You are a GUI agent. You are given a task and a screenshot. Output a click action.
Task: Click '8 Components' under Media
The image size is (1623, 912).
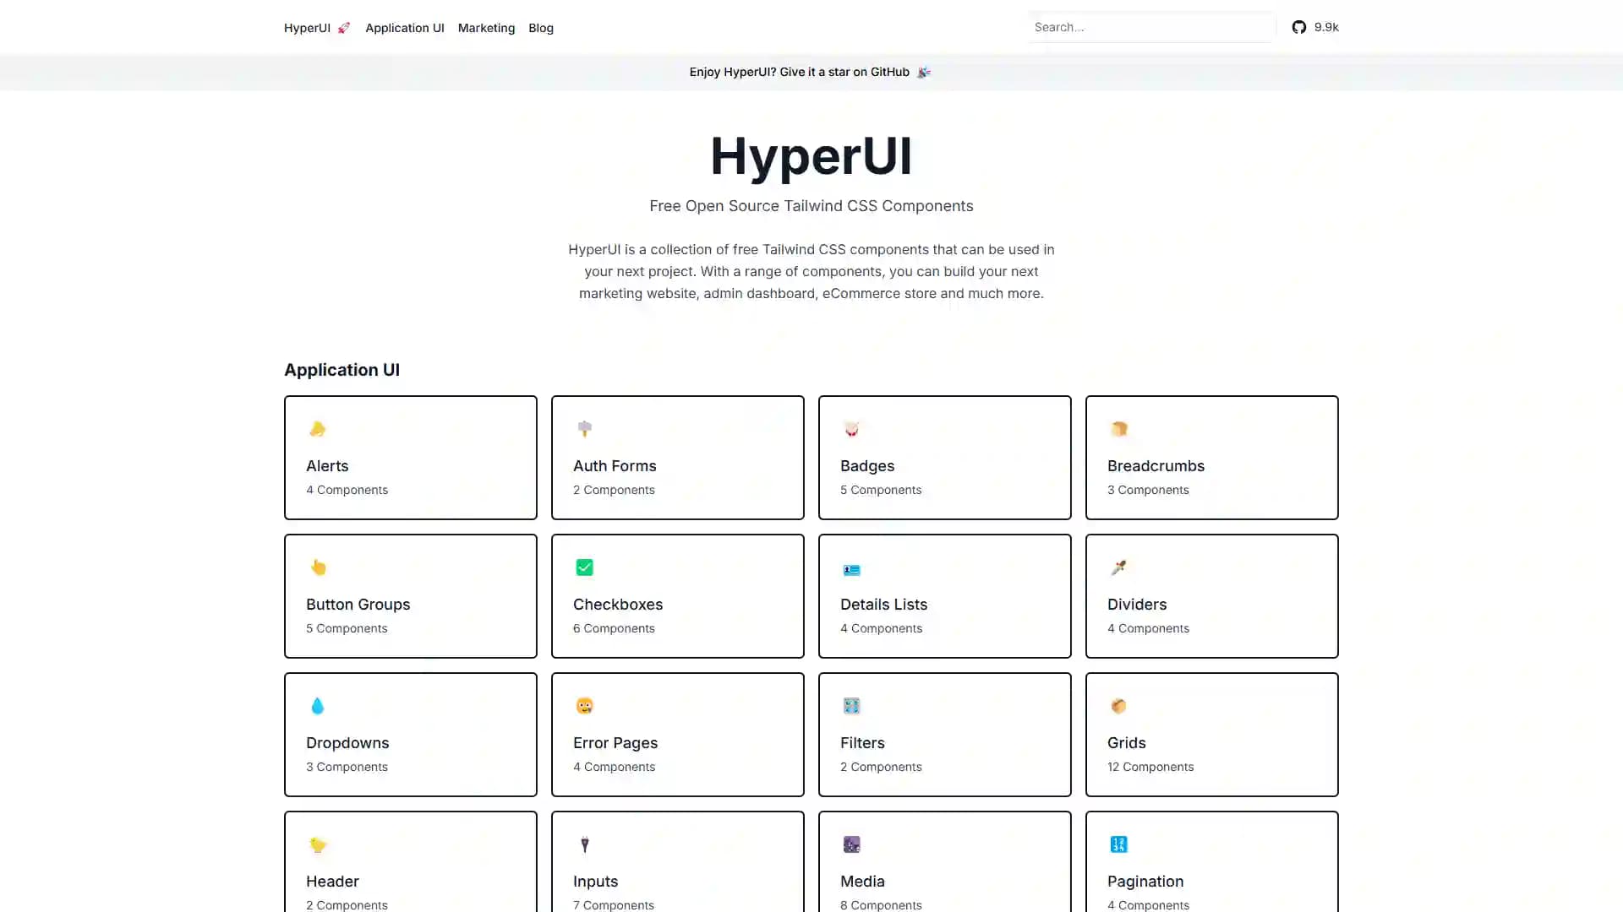[x=881, y=905]
